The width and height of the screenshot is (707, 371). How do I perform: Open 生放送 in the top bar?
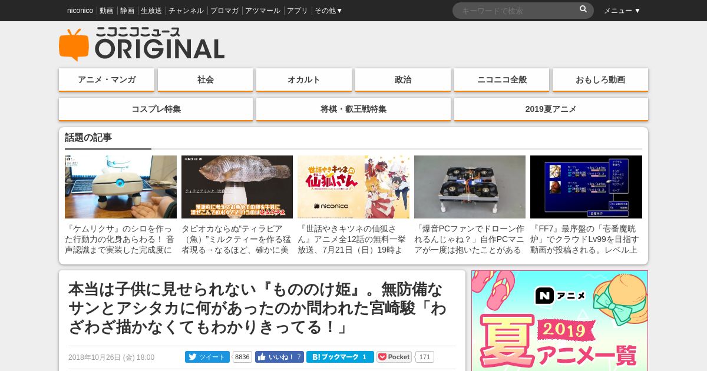[x=151, y=11]
